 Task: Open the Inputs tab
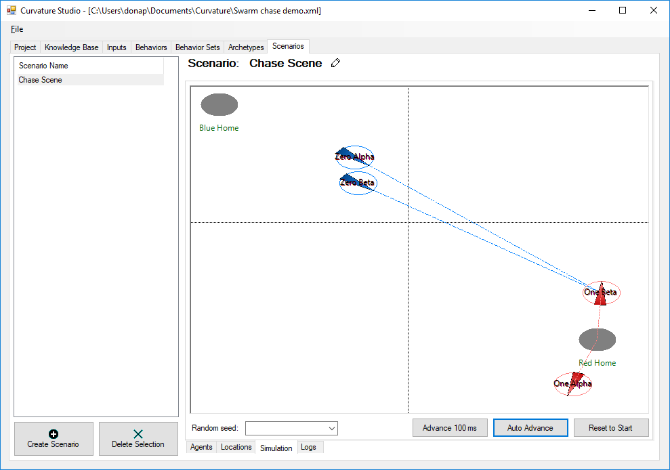pyautogui.click(x=117, y=47)
